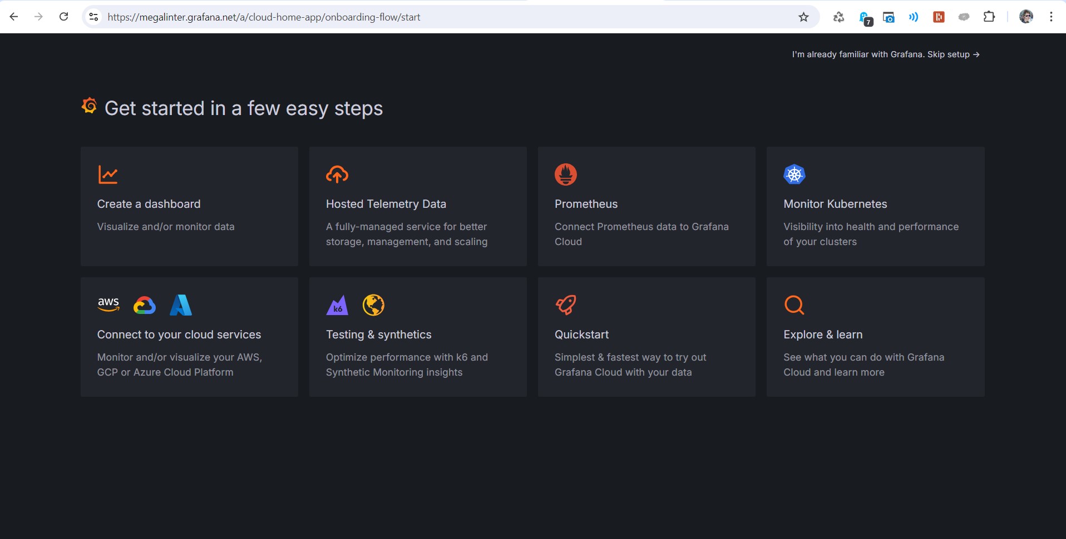Viewport: 1066px width, 539px height.
Task: Click the Create a dashboard chart icon
Action: pos(108,174)
